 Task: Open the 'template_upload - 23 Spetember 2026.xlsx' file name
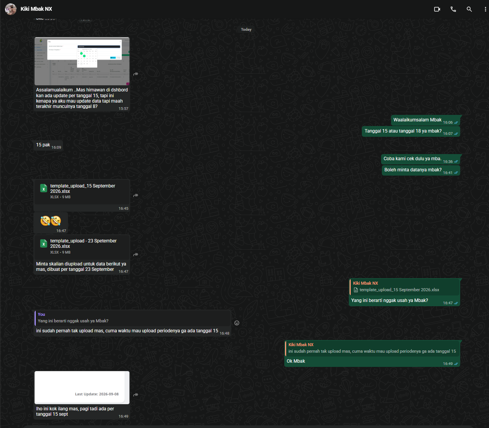click(x=83, y=244)
